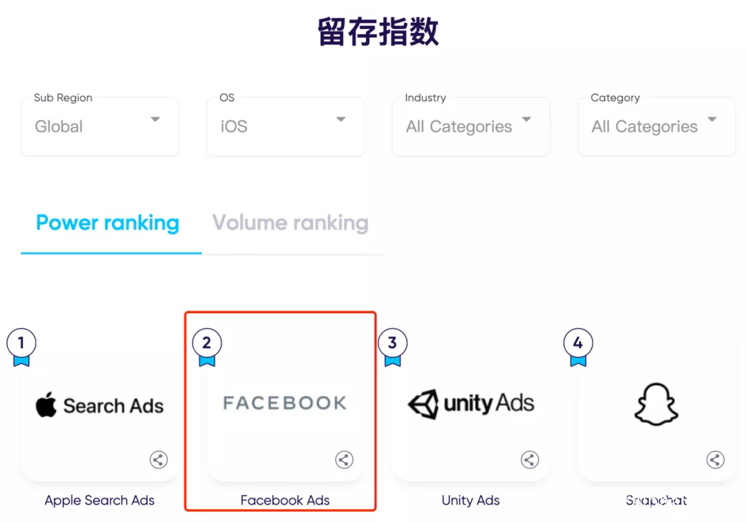Share the Facebook Ads card
747x522 pixels.
(344, 460)
